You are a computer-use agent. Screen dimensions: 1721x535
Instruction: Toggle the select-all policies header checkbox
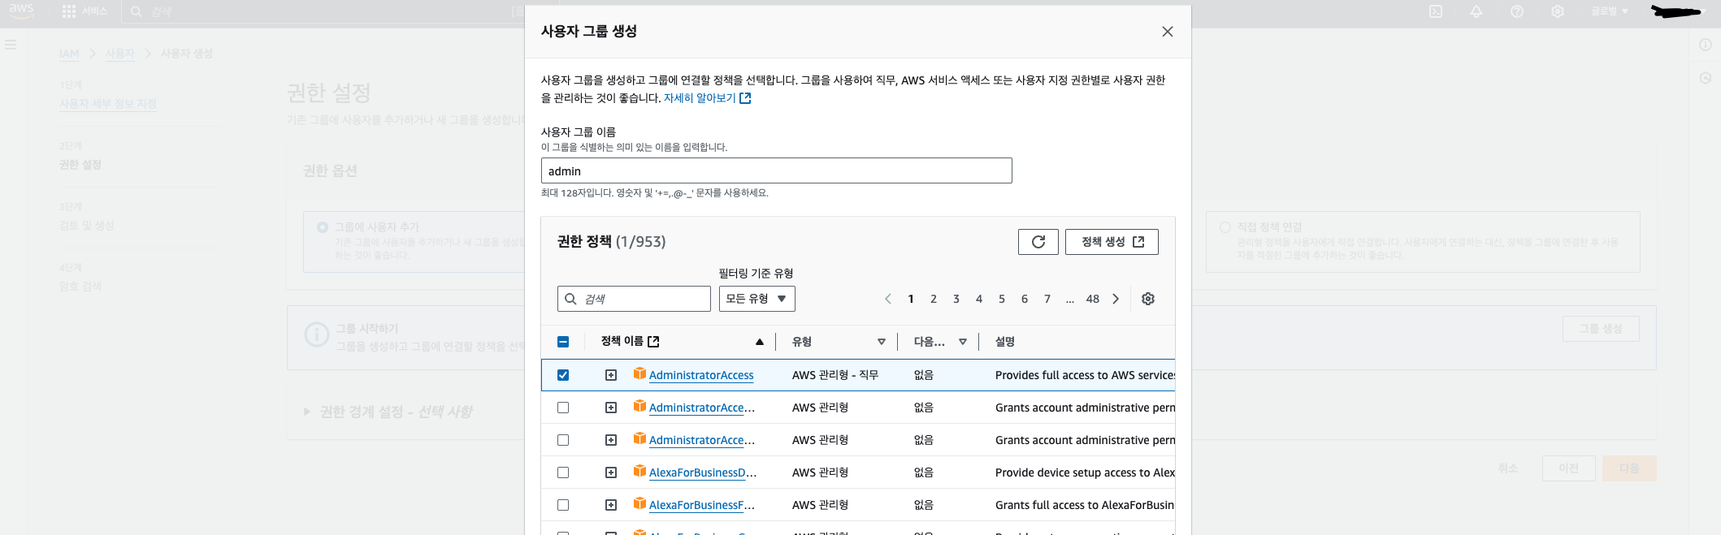pos(563,342)
